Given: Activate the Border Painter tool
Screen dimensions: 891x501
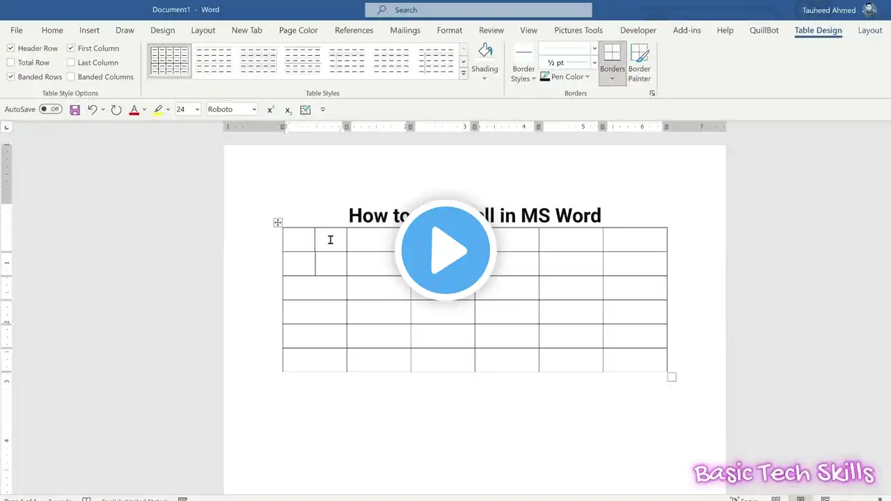Looking at the screenshot, I should (x=639, y=52).
